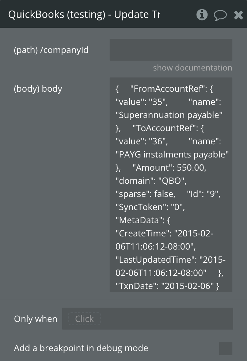This screenshot has width=247, height=361.
Task: Click the (body) body label
Action: (38, 89)
